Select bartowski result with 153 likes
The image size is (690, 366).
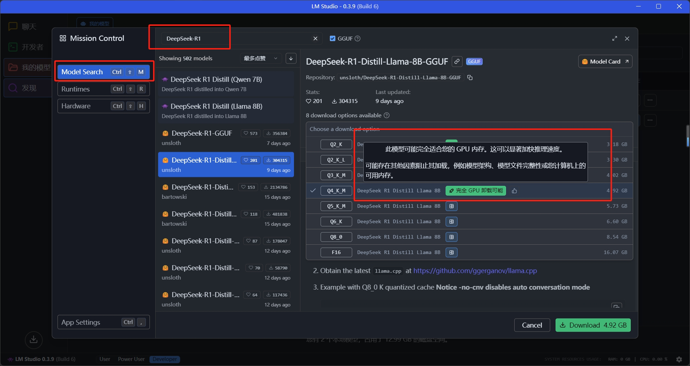pos(226,192)
